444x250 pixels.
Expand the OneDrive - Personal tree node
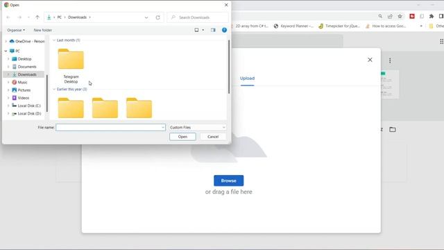tap(6, 42)
